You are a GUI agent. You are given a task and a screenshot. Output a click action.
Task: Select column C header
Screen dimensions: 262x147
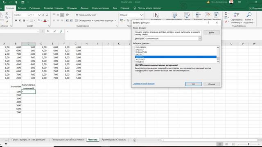click(28, 44)
